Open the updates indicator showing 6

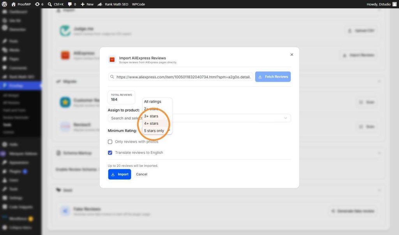tap(39, 4)
